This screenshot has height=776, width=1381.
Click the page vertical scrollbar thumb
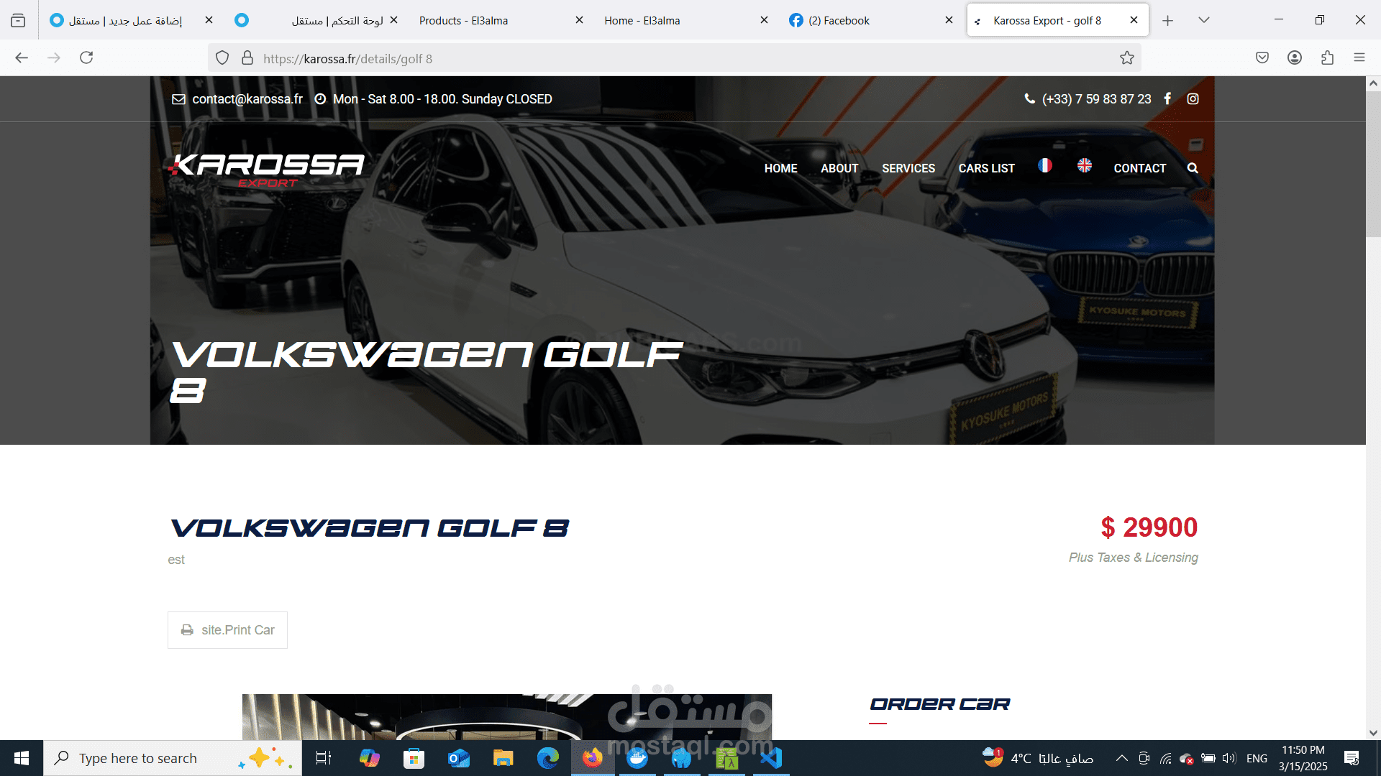[1373, 164]
